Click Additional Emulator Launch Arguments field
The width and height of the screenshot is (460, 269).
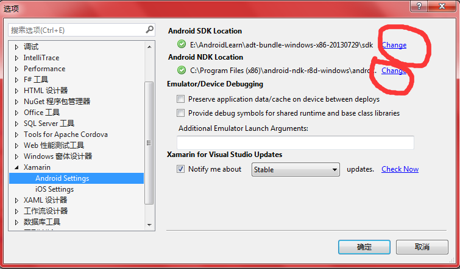click(x=295, y=142)
